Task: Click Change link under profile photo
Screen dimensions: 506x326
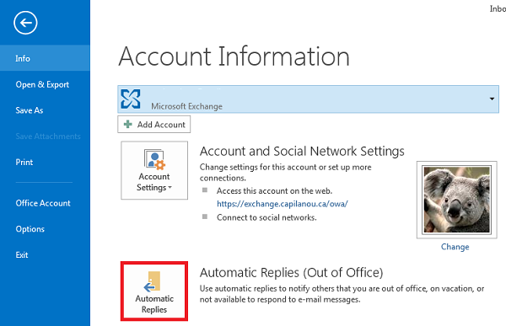Action: pyautogui.click(x=455, y=247)
